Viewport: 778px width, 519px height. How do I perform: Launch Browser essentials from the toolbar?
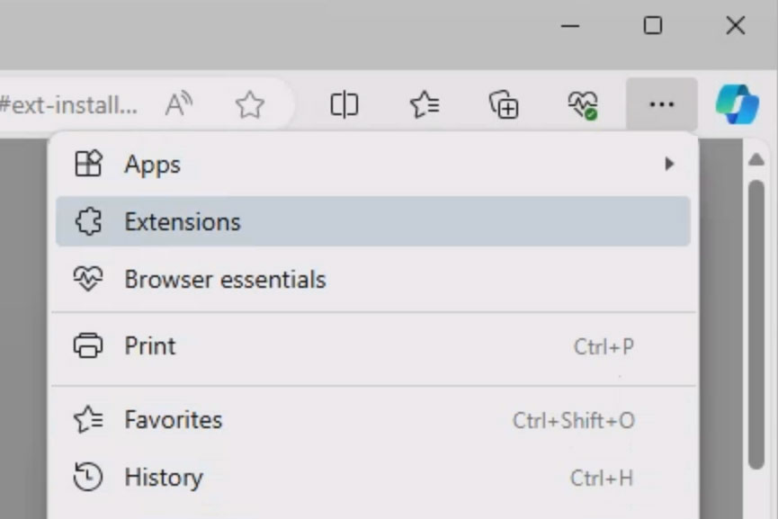pyautogui.click(x=582, y=104)
